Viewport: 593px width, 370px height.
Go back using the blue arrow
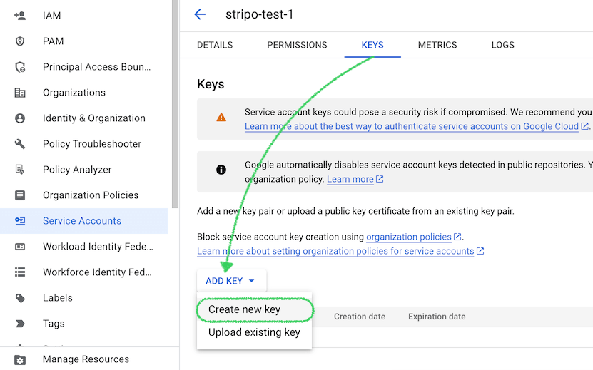click(200, 14)
